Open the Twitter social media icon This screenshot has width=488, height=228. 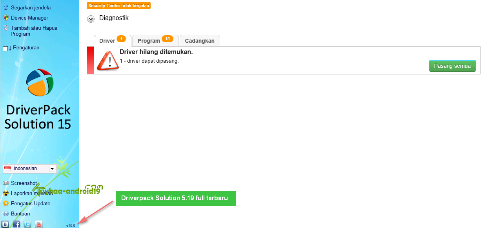[27, 224]
